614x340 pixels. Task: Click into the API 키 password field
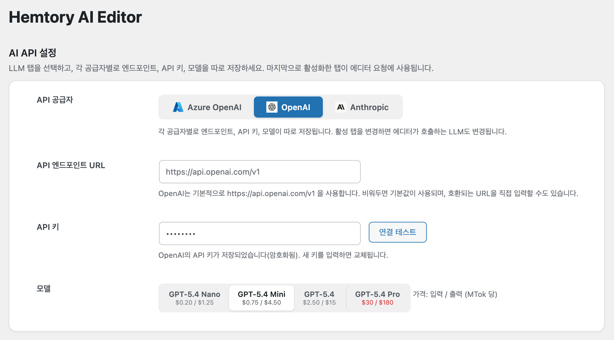pyautogui.click(x=260, y=233)
